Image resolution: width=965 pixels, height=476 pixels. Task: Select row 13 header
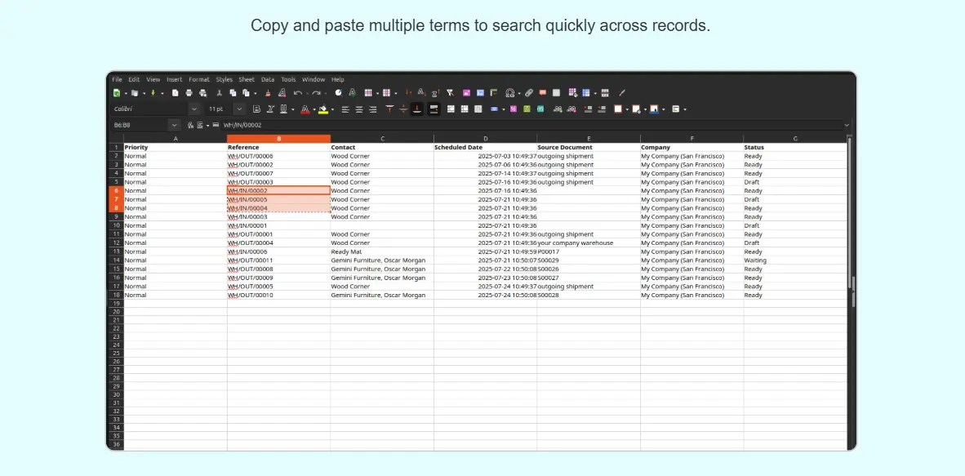tap(116, 251)
